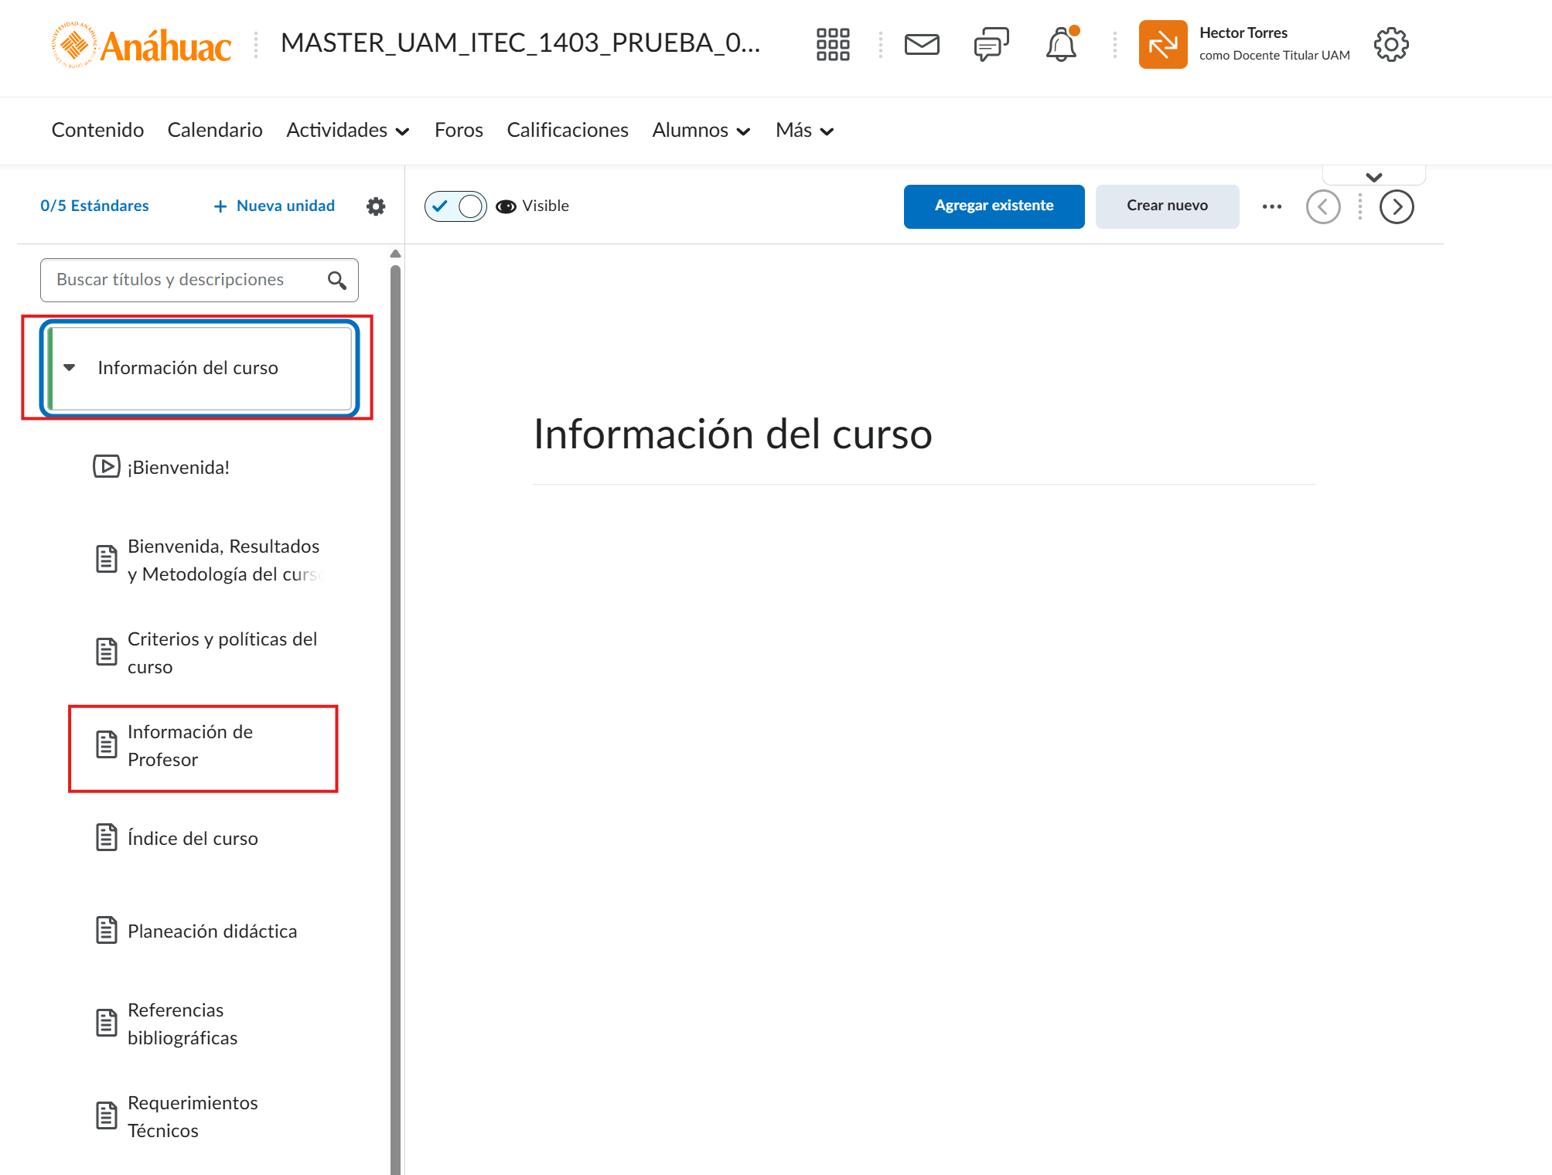
Task: Expand the Actividades dropdown menu
Action: click(x=347, y=131)
